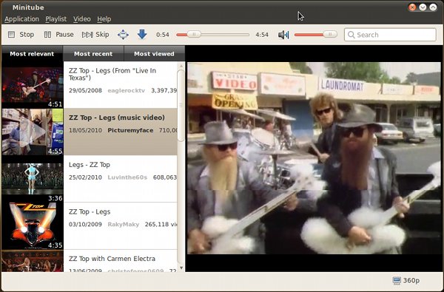The width and height of the screenshot is (444, 292).
Task: Select the 3:36 Legs thumbnail
Action: pyautogui.click(x=33, y=179)
